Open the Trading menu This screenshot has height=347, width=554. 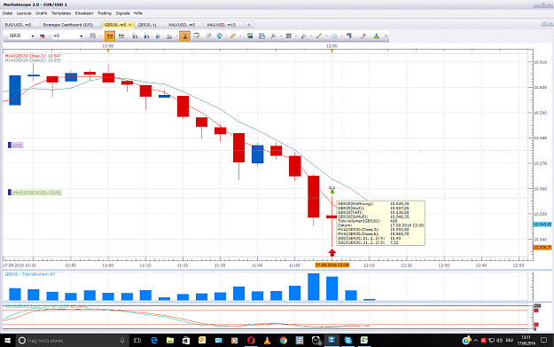(x=105, y=13)
